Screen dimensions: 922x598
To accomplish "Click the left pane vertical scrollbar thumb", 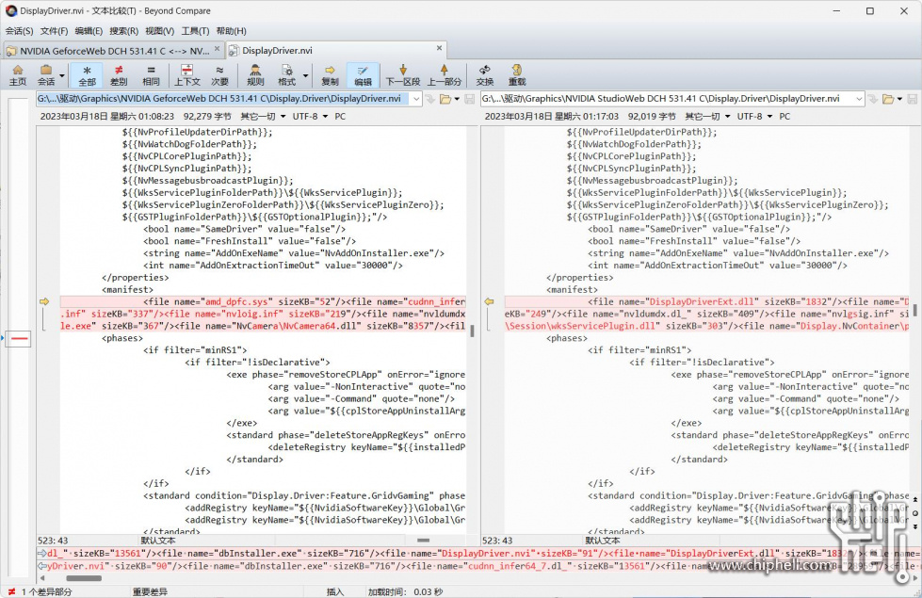I will (472, 331).
